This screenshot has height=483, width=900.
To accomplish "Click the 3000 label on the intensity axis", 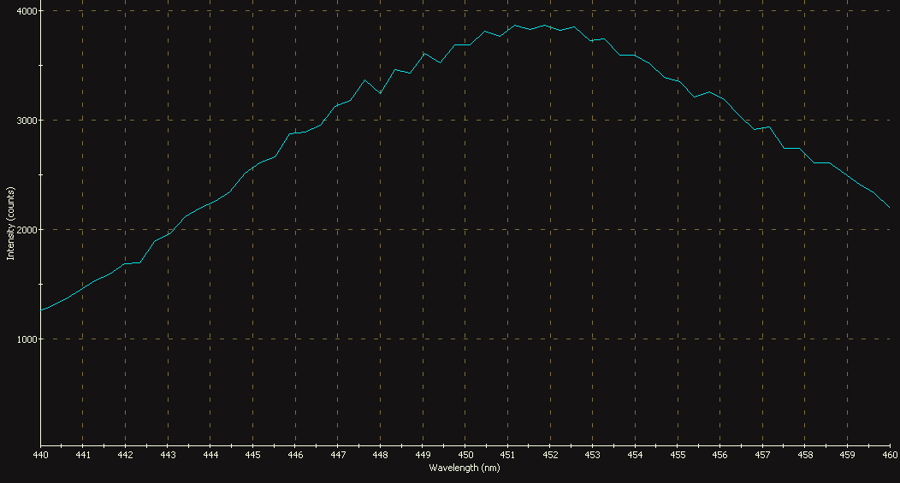I will click(x=26, y=121).
